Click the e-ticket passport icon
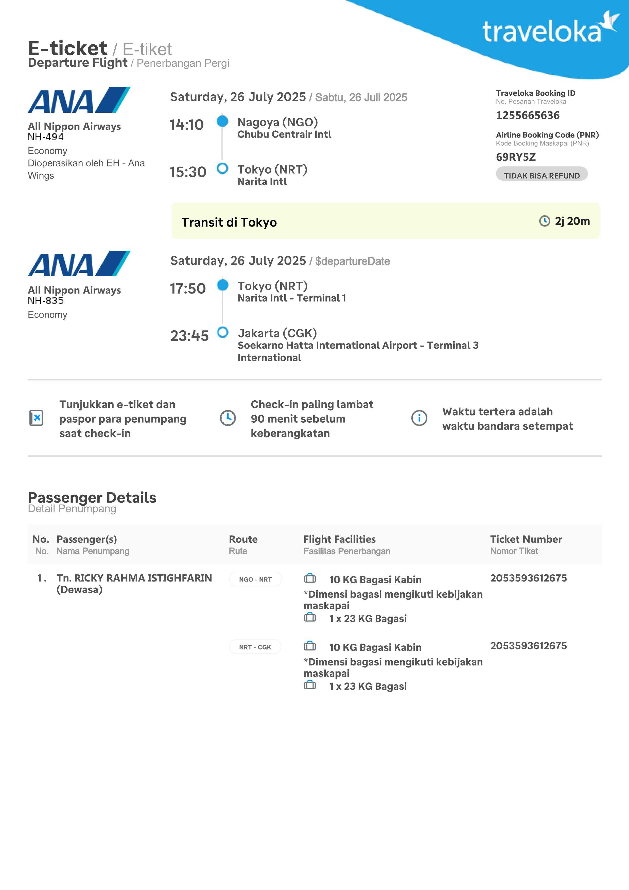 point(37,418)
